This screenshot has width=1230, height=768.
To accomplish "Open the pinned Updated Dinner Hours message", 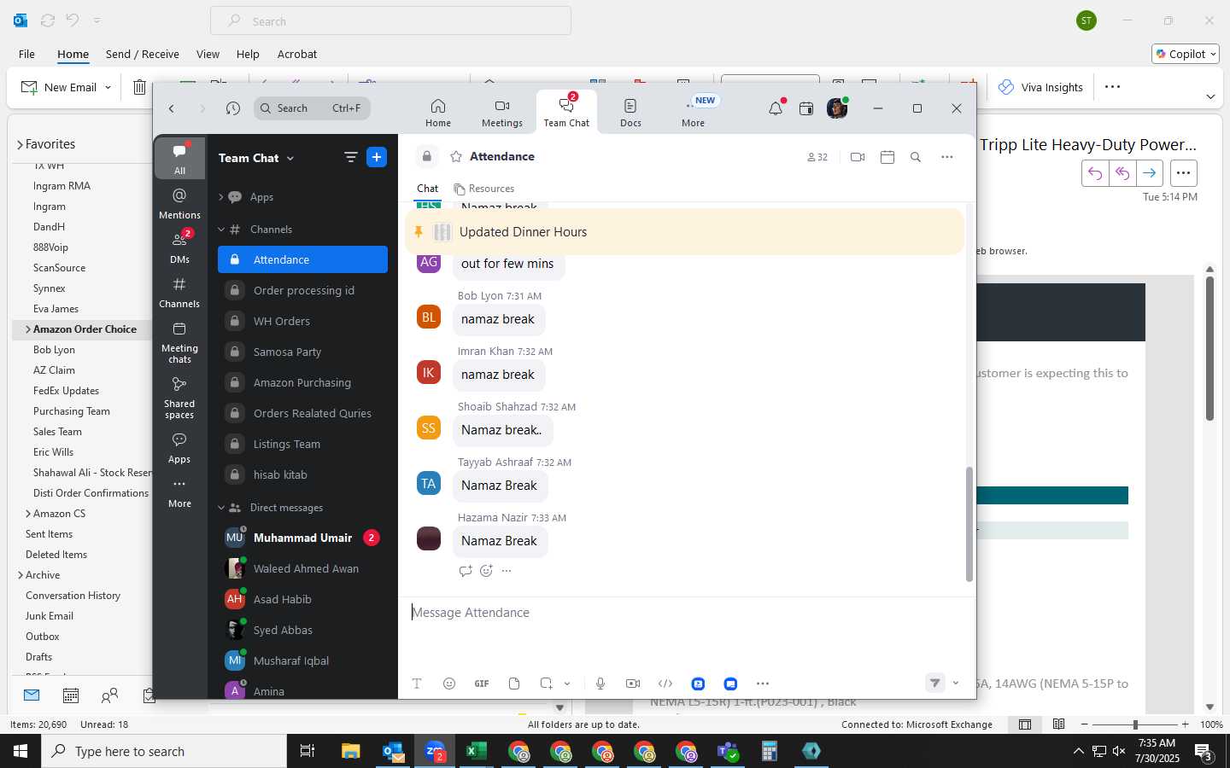I will [x=684, y=232].
